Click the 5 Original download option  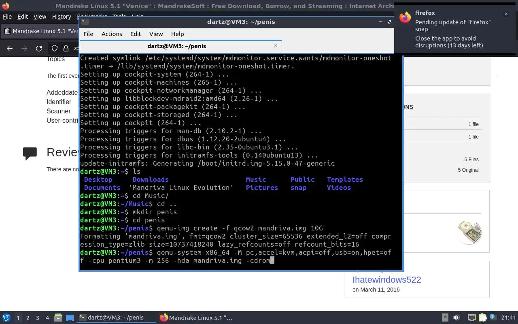point(468,170)
